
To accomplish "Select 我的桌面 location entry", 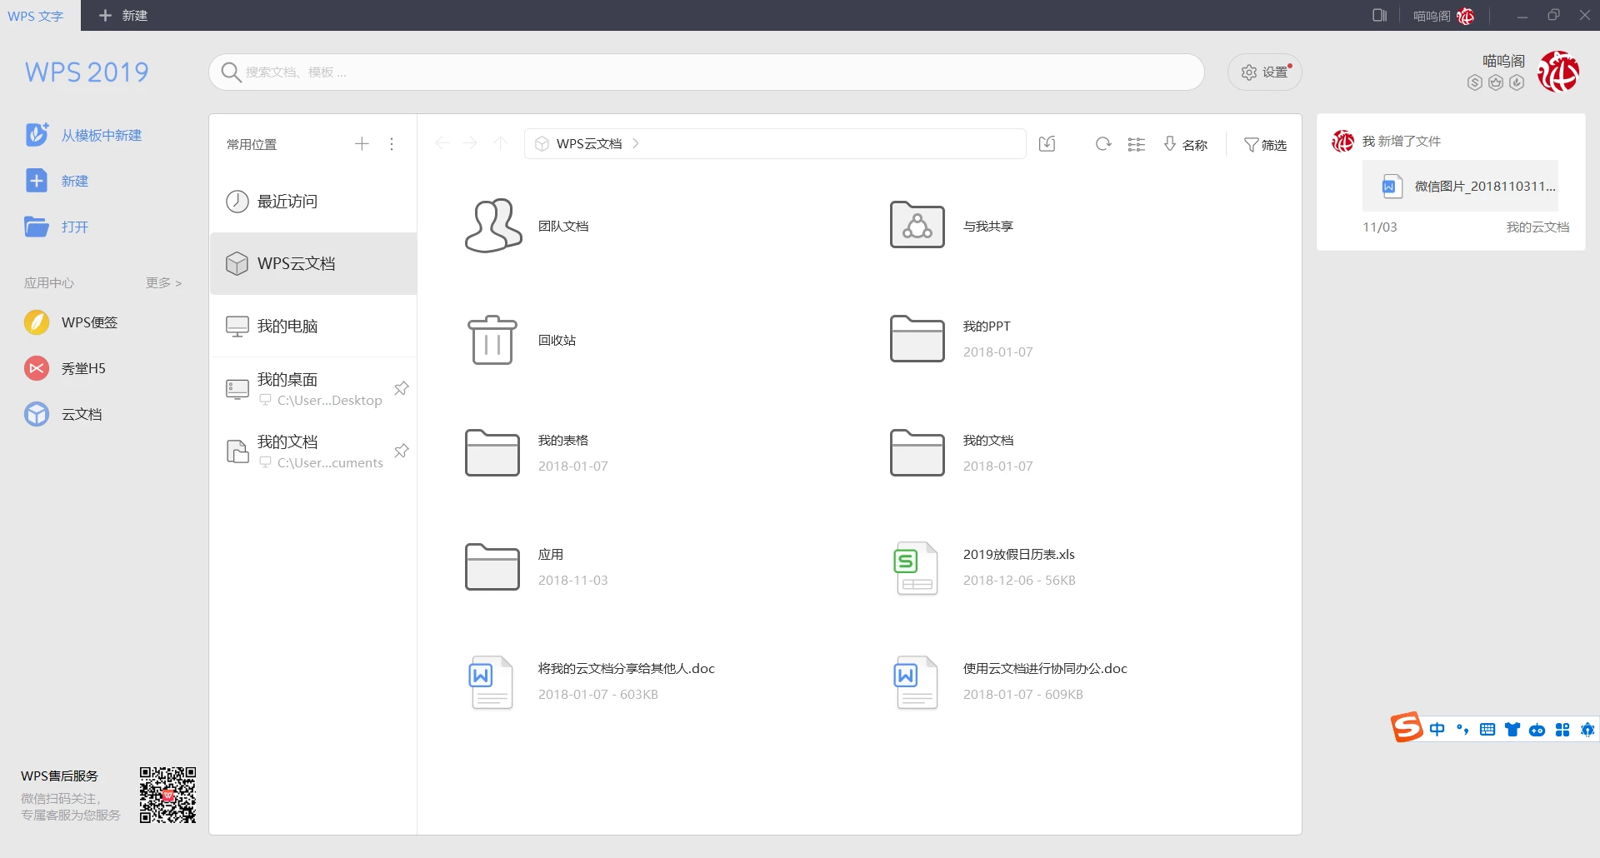I will (x=313, y=388).
